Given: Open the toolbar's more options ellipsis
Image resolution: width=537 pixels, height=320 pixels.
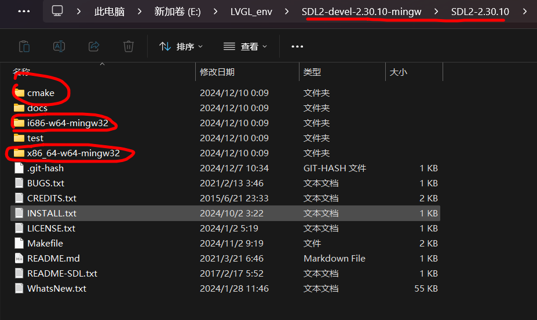Looking at the screenshot, I should (297, 46).
